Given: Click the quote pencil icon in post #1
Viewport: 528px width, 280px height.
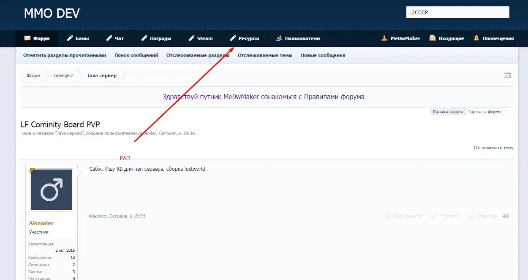Looking at the screenshot, I should pyautogui.click(x=434, y=216).
